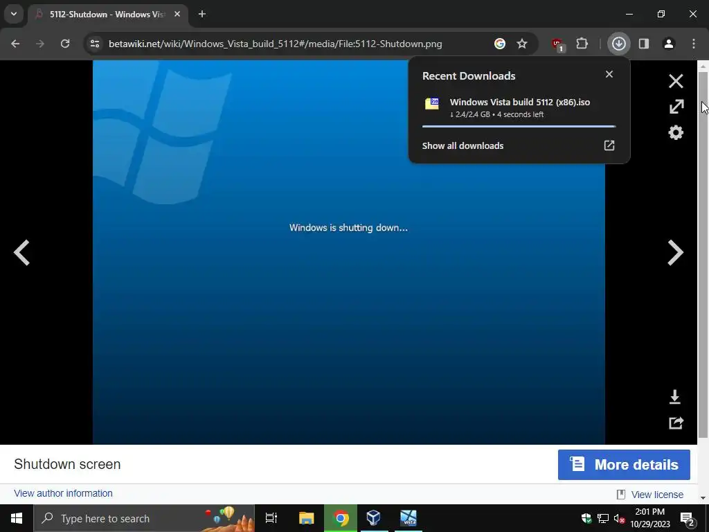Open the Vista VM taskbar icon
Screen dimensions: 709x532
pos(409,518)
